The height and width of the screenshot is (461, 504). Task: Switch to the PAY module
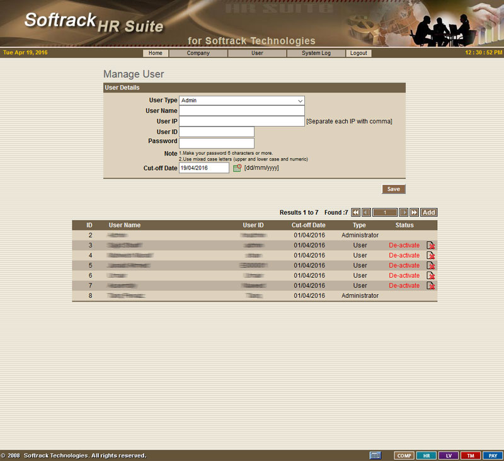(493, 455)
